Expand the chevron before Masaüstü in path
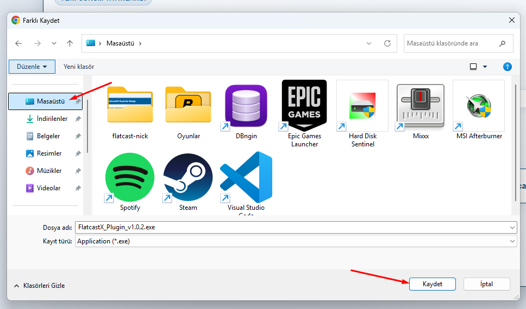 click(x=99, y=43)
